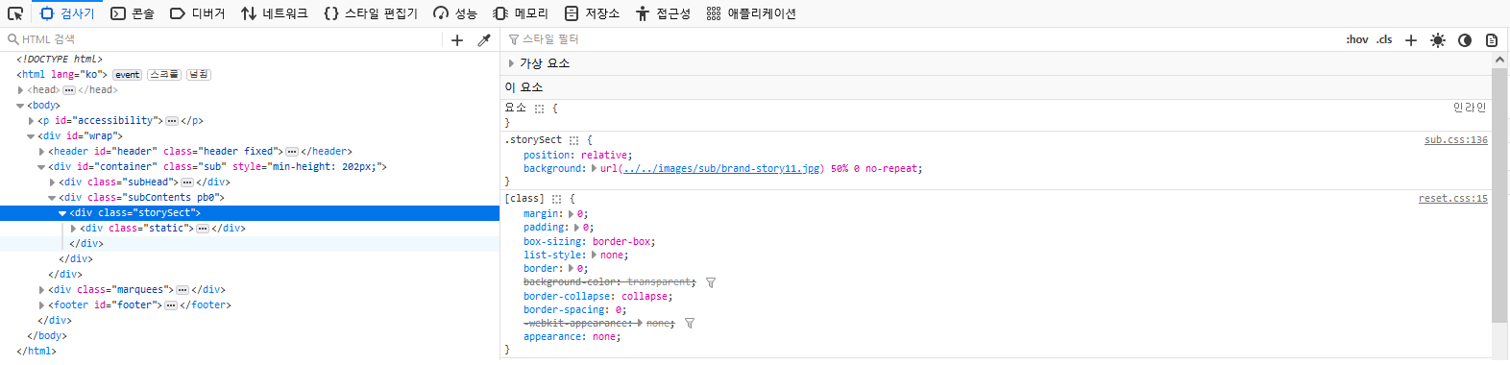Viewport: 1510px width, 365px height.
Task: Open the 성능 tab
Action: (455, 13)
